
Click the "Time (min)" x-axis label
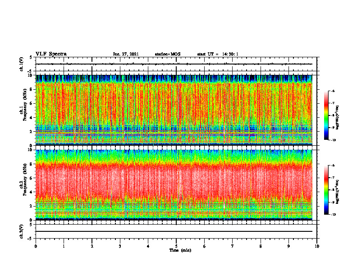coord(180,250)
